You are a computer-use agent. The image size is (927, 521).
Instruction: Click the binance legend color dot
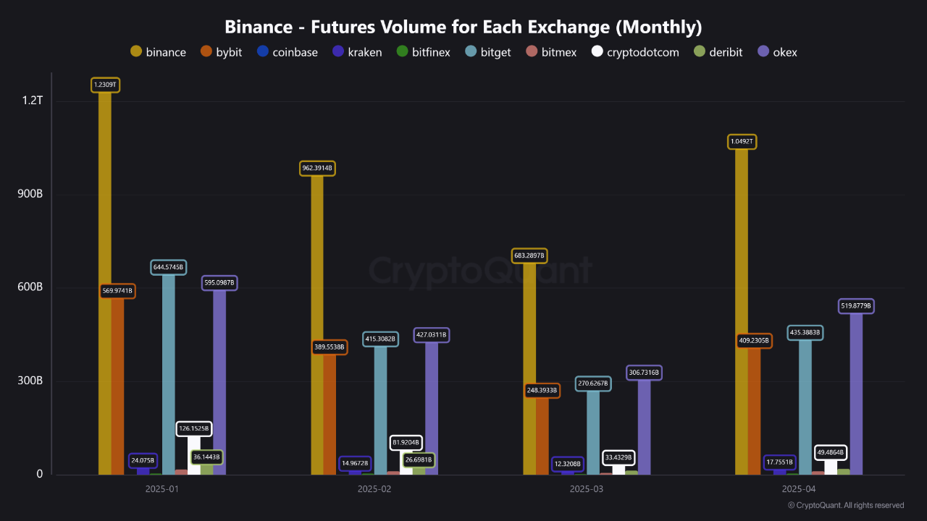coord(136,51)
